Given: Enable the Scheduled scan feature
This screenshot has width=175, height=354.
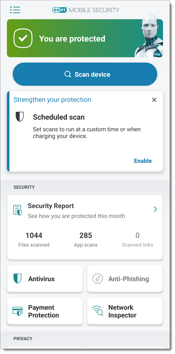Looking at the screenshot, I should 143,161.
